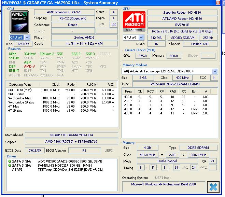Viewport: 225px width, 197px height.
Task: Click the Operating Point column header
Action: pyautogui.click(x=23, y=85)
